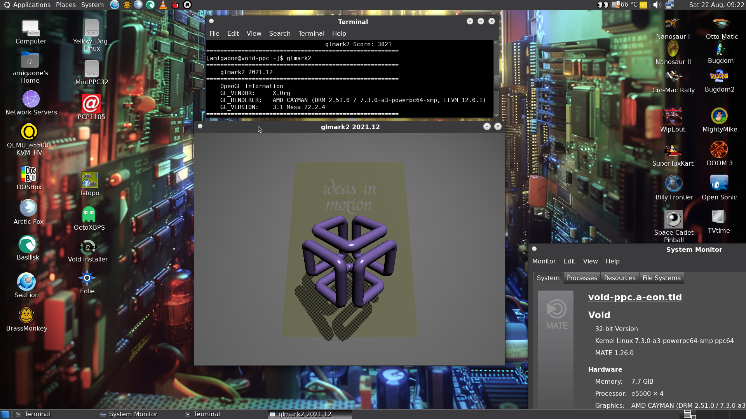Open the Places menu in the top panel

point(66,5)
